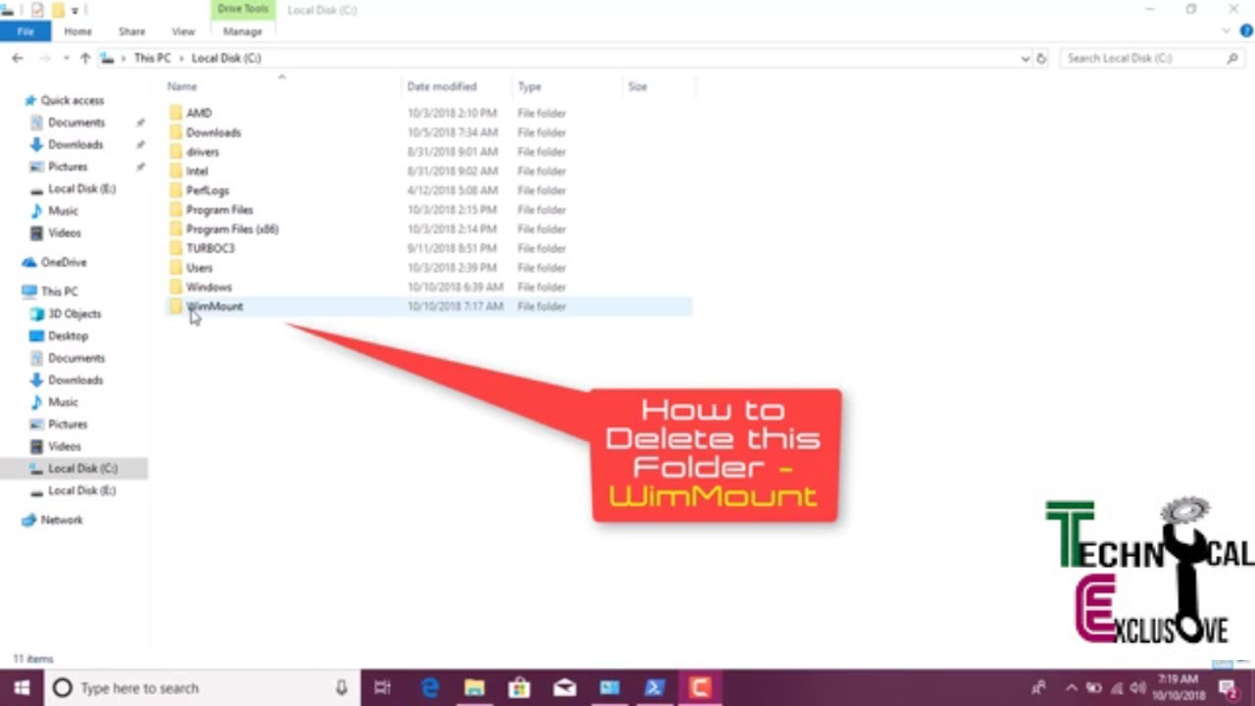Show hidden tray icons chevron
The width and height of the screenshot is (1255, 706).
[x=1071, y=688]
